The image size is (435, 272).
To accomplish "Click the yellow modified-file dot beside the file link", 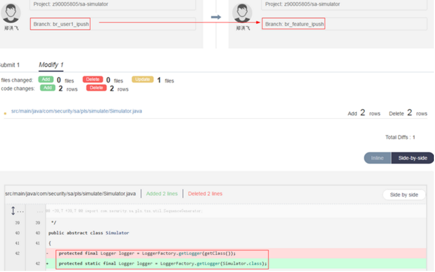I will click(x=5, y=113).
